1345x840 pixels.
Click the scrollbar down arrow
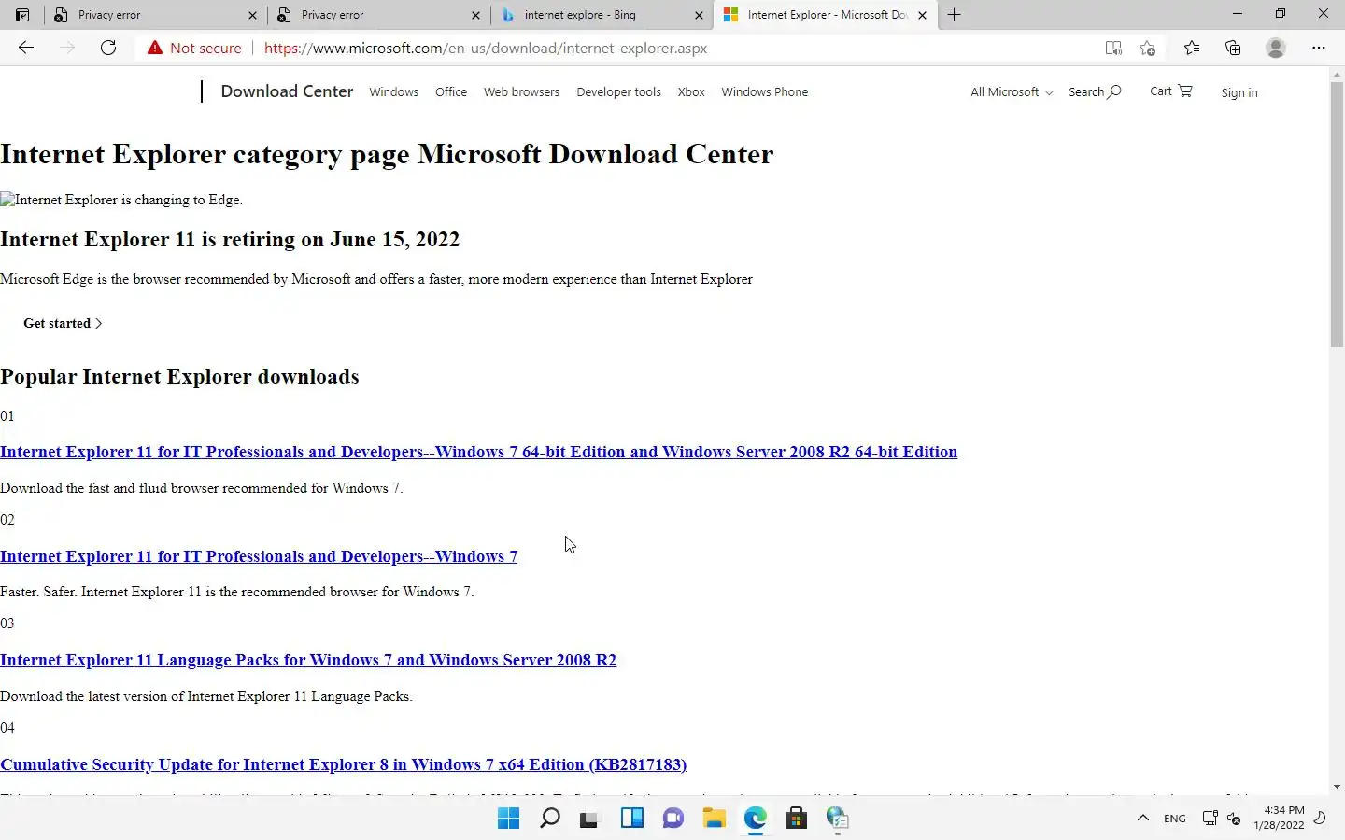1337,787
